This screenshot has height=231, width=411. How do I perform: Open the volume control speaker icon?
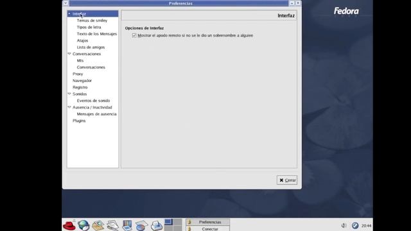coord(344,225)
